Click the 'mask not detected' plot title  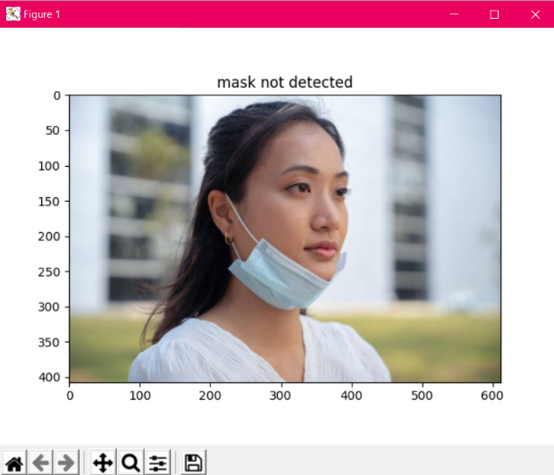tap(284, 82)
